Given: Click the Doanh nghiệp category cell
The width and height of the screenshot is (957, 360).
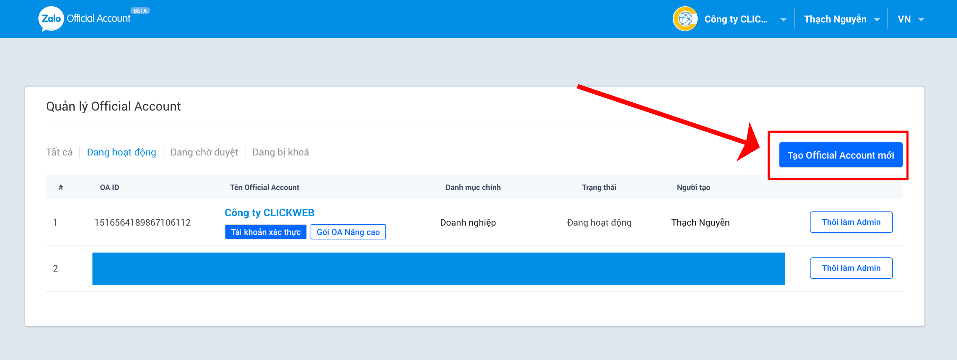Looking at the screenshot, I should point(468,222).
